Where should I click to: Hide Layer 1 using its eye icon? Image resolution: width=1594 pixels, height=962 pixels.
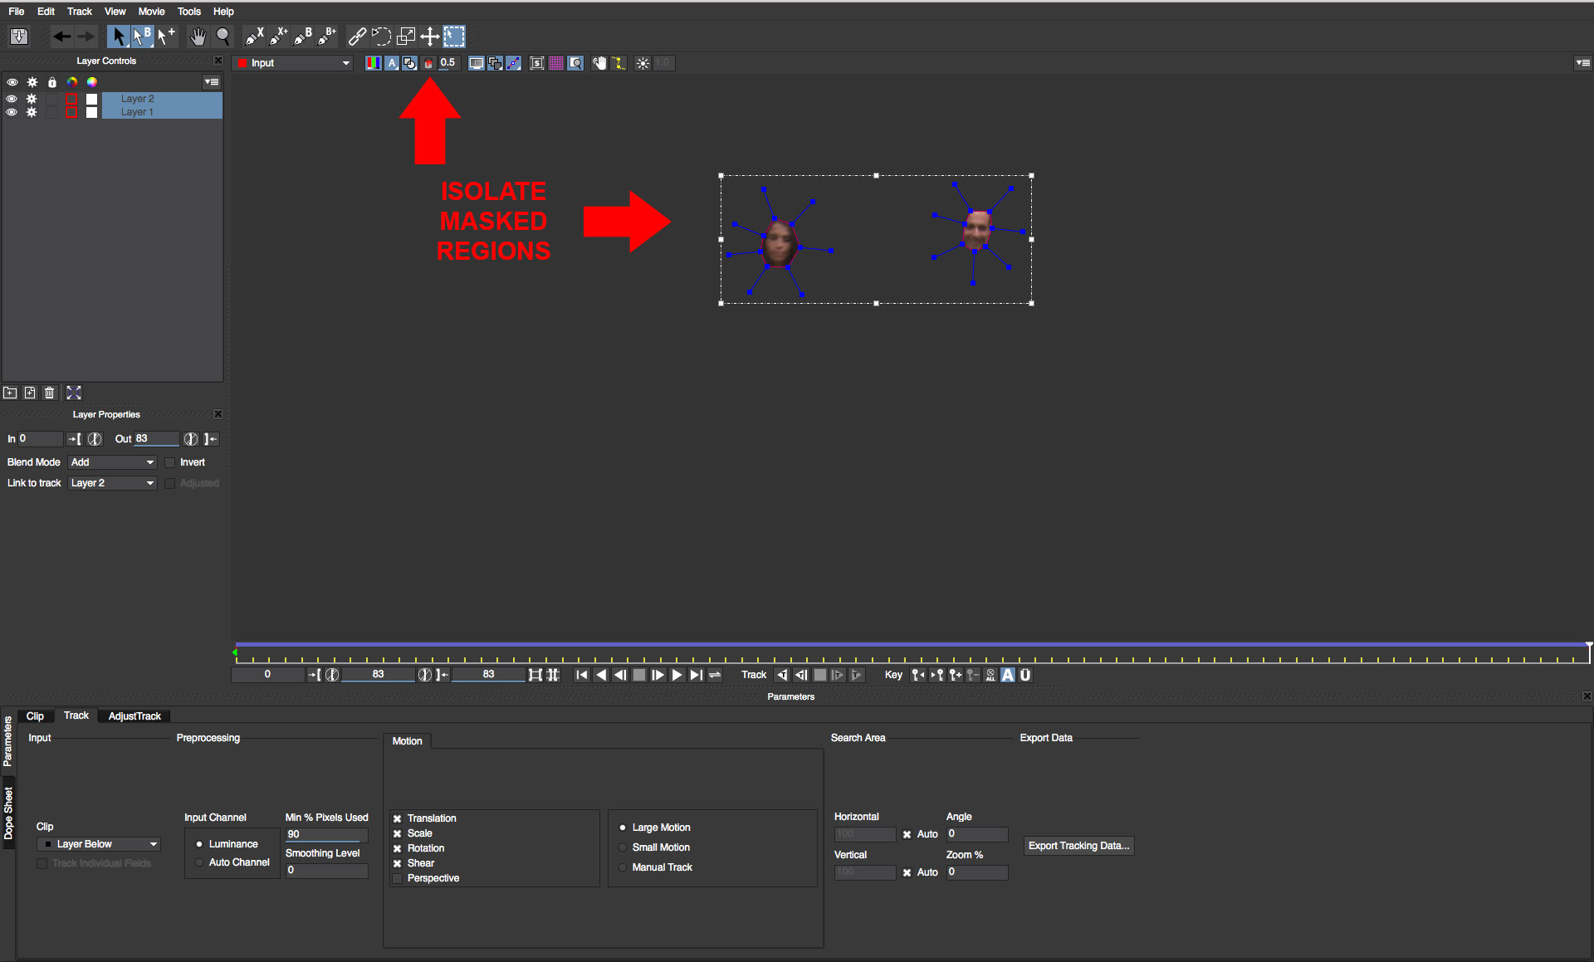click(x=12, y=111)
